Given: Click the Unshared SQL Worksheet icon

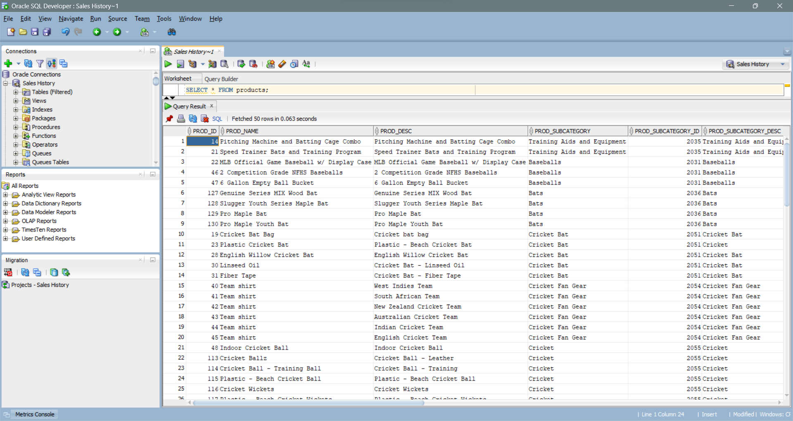Looking at the screenshot, I should [271, 64].
